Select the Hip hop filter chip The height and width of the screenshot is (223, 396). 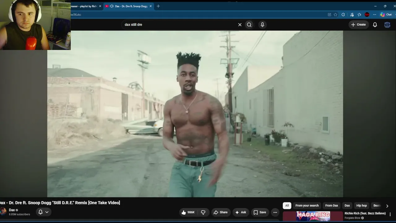pos(362,206)
